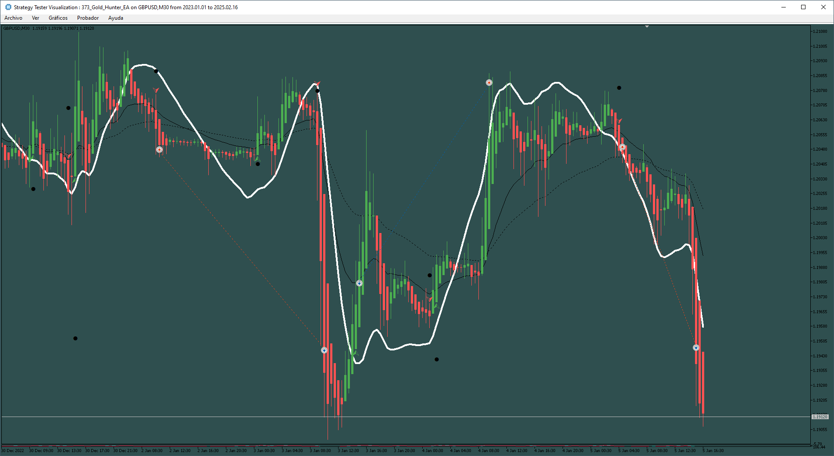Click the Strategy Tester app icon in title bar
The image size is (834, 456).
pos(8,7)
